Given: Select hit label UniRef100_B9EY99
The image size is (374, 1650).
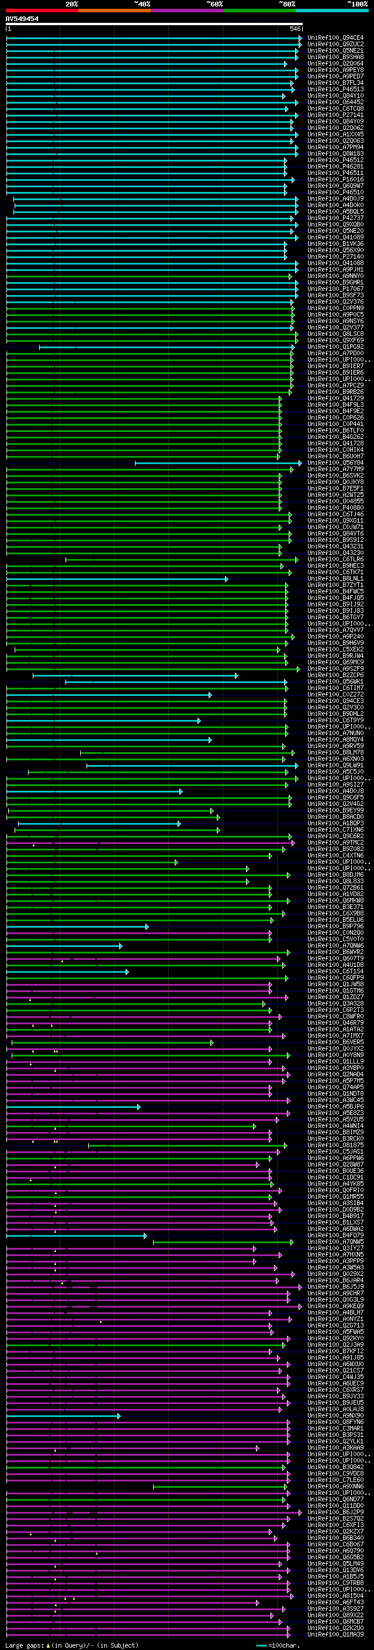Looking at the screenshot, I should pyautogui.click(x=335, y=811).
